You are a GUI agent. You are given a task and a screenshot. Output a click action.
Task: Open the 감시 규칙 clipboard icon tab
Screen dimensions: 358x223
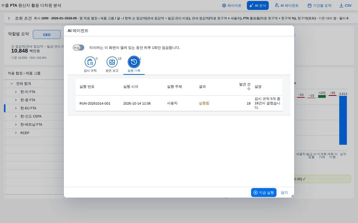coord(90,62)
